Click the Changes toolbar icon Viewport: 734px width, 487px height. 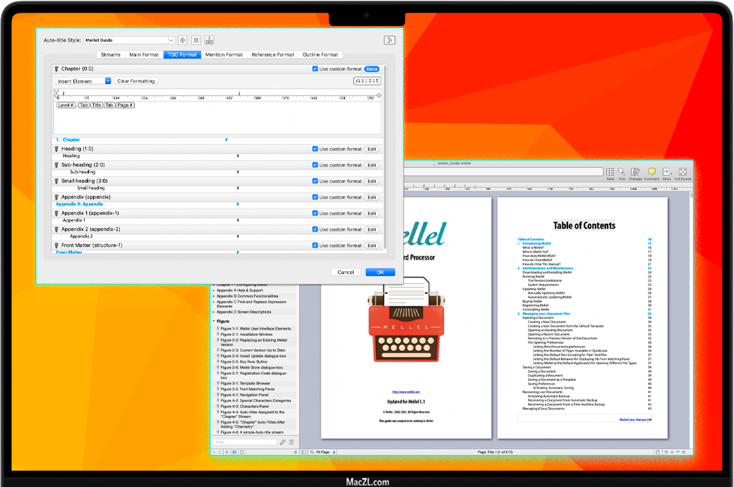[x=635, y=172]
